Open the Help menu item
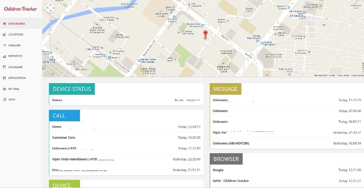The image size is (364, 188). click(x=21, y=100)
